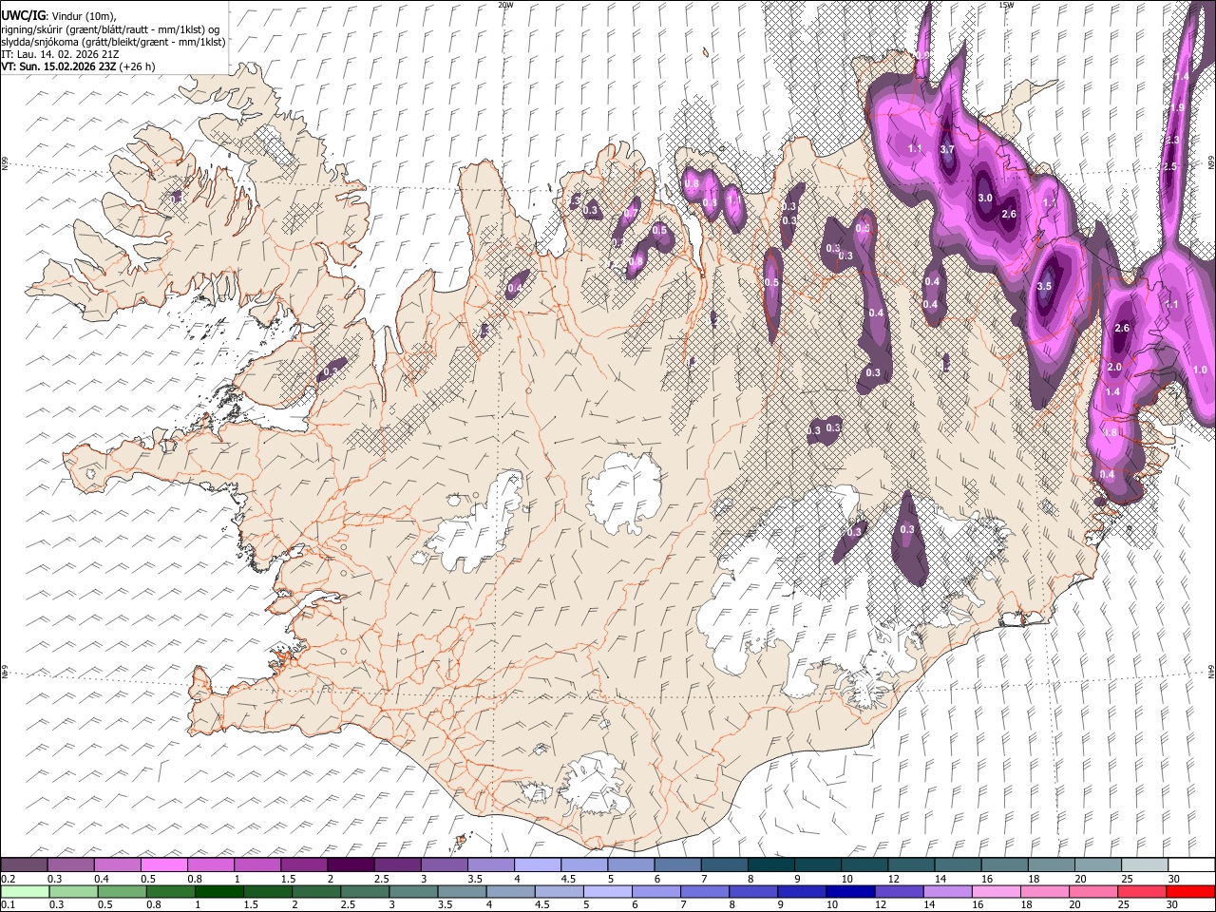Click the 2.0 snowfall value near the east coast
This screenshot has height=912, width=1216.
point(1115,367)
